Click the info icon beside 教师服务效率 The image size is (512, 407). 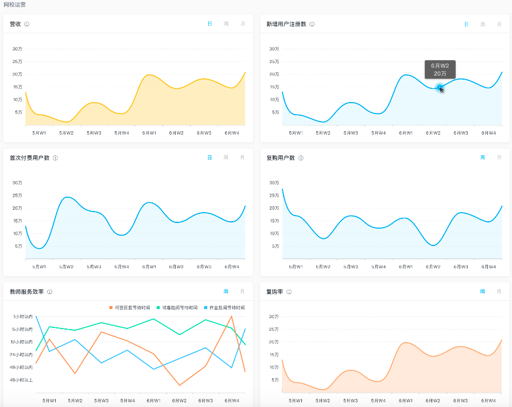(x=50, y=292)
